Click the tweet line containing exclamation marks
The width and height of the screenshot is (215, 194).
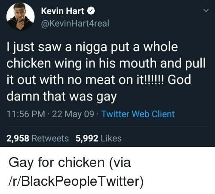[x=99, y=79]
